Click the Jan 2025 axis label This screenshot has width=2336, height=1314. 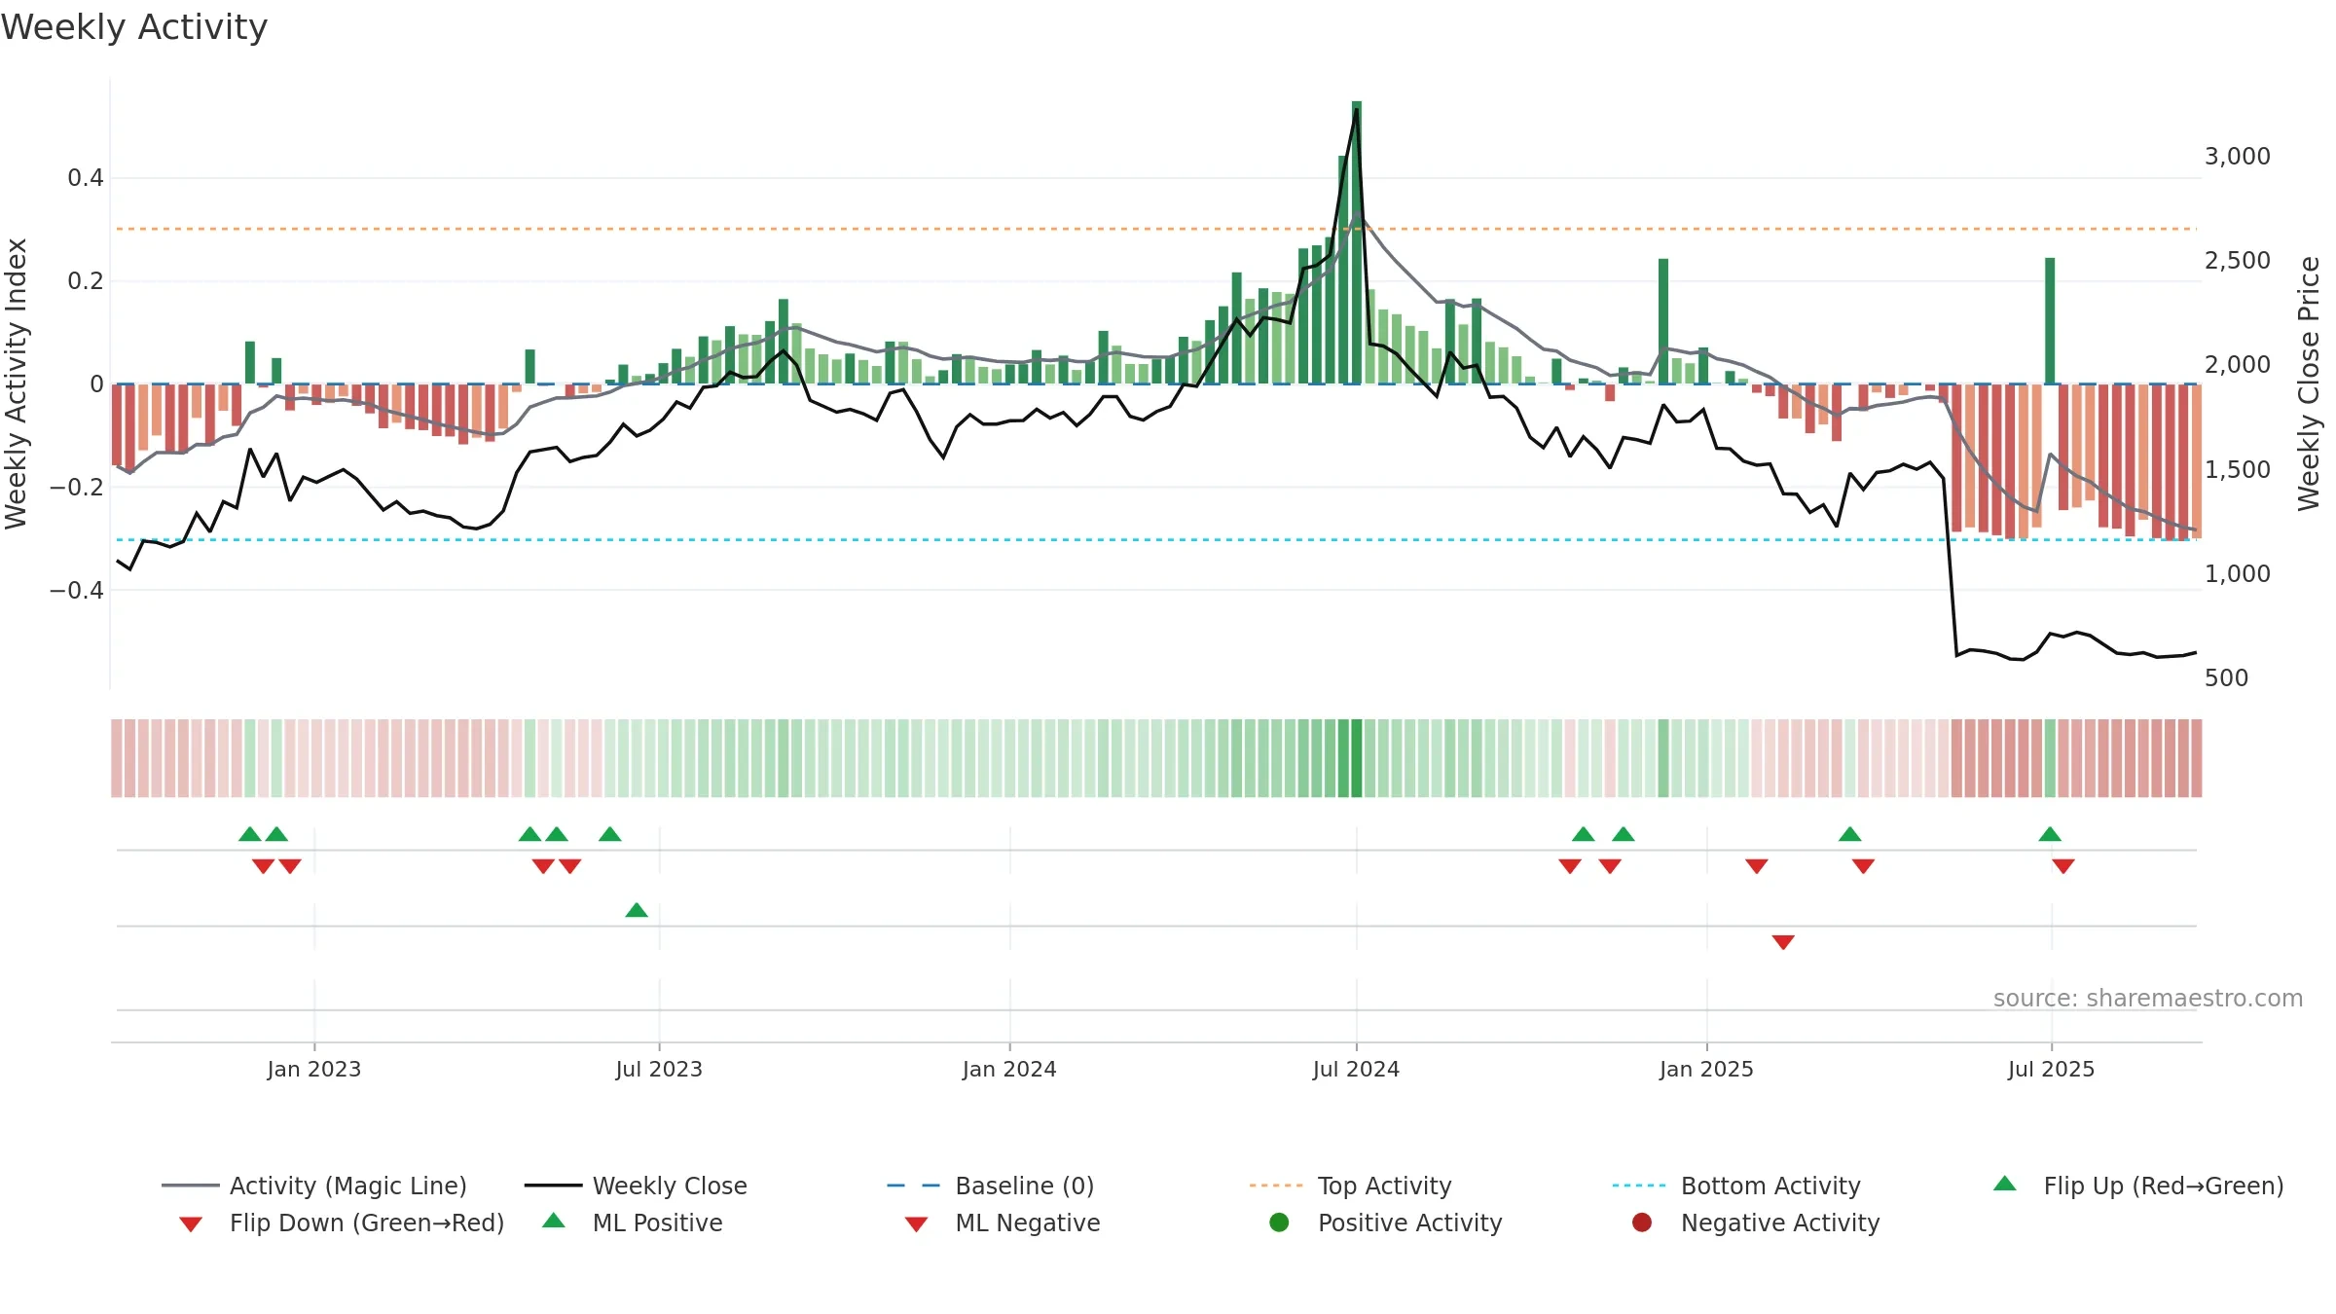pos(1706,1069)
